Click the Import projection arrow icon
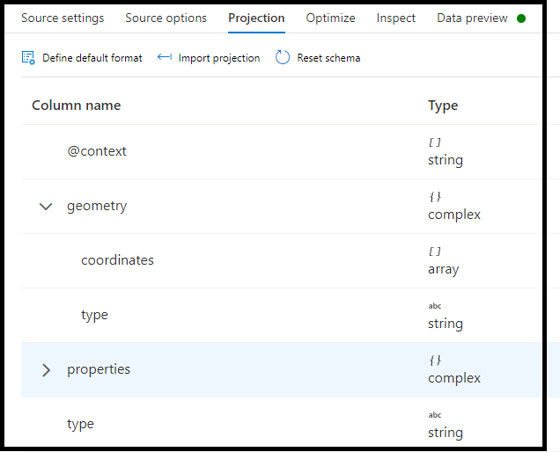 coord(165,58)
